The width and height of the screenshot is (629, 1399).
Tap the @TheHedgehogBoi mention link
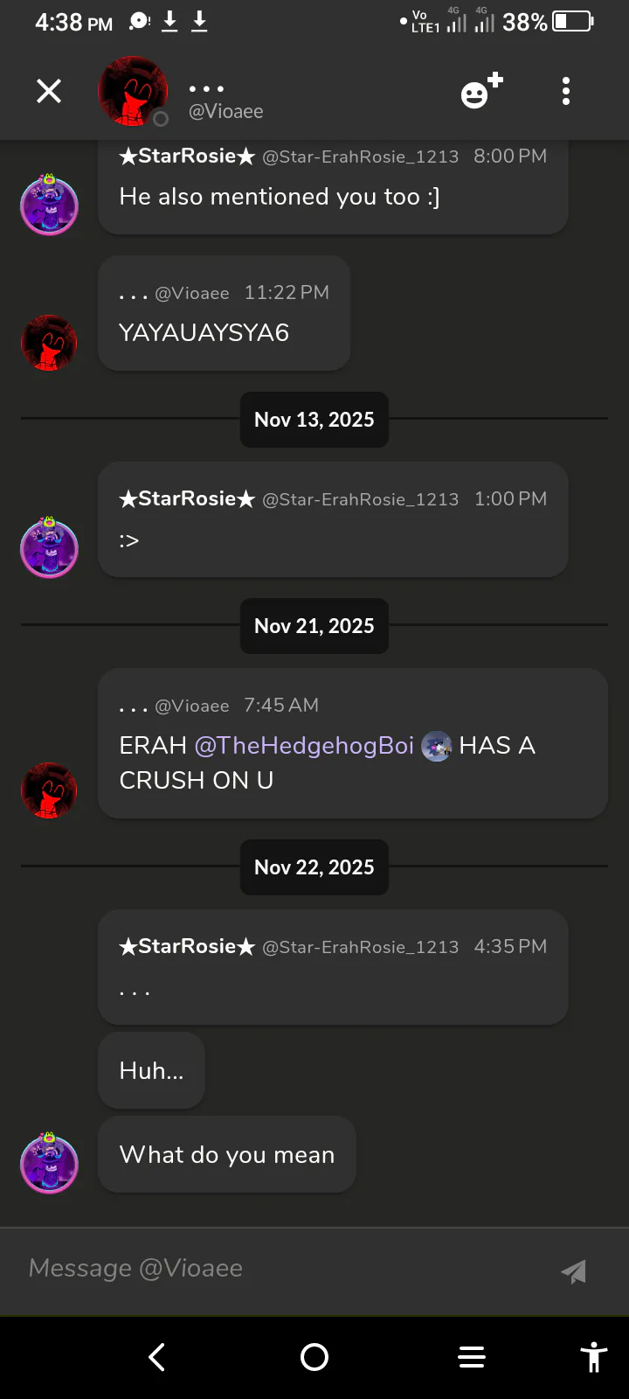pos(304,746)
